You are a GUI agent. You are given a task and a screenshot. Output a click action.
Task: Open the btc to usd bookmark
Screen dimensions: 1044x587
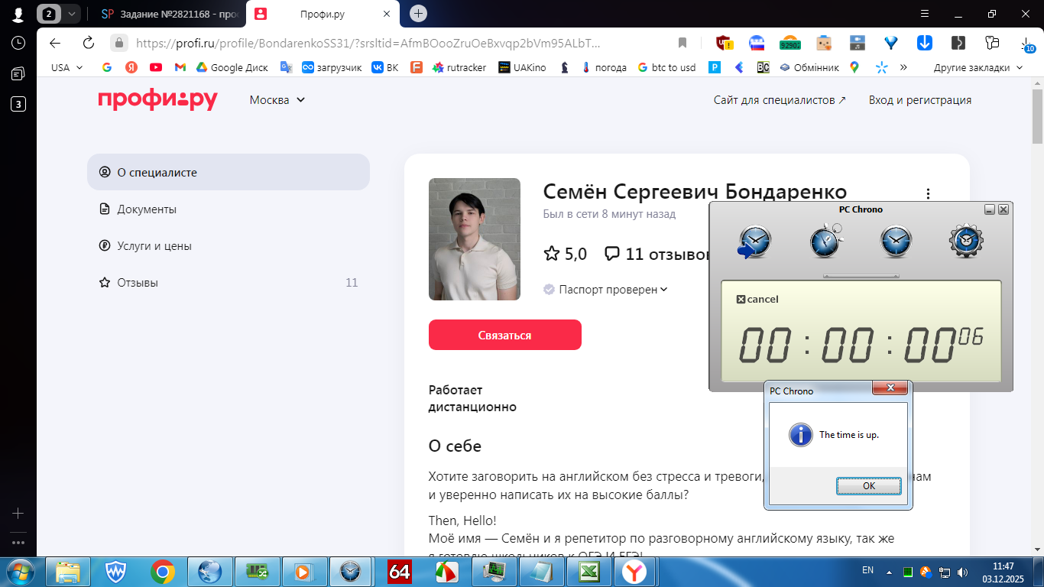coord(666,67)
